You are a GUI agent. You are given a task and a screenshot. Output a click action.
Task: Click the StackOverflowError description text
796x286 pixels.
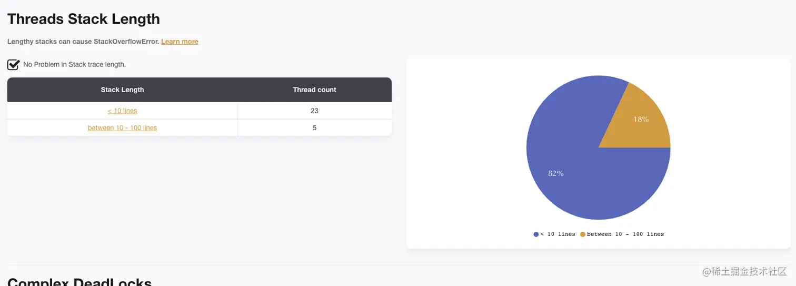click(83, 42)
